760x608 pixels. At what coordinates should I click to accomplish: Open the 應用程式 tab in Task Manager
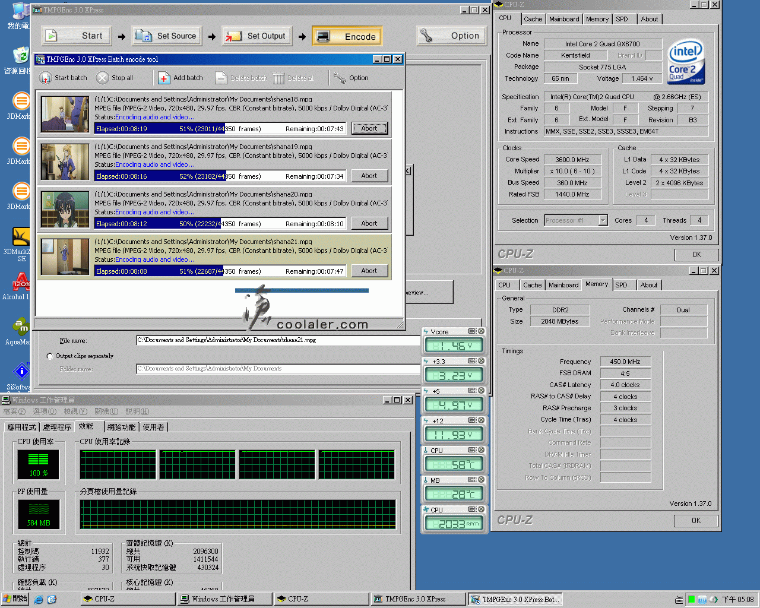(21, 427)
